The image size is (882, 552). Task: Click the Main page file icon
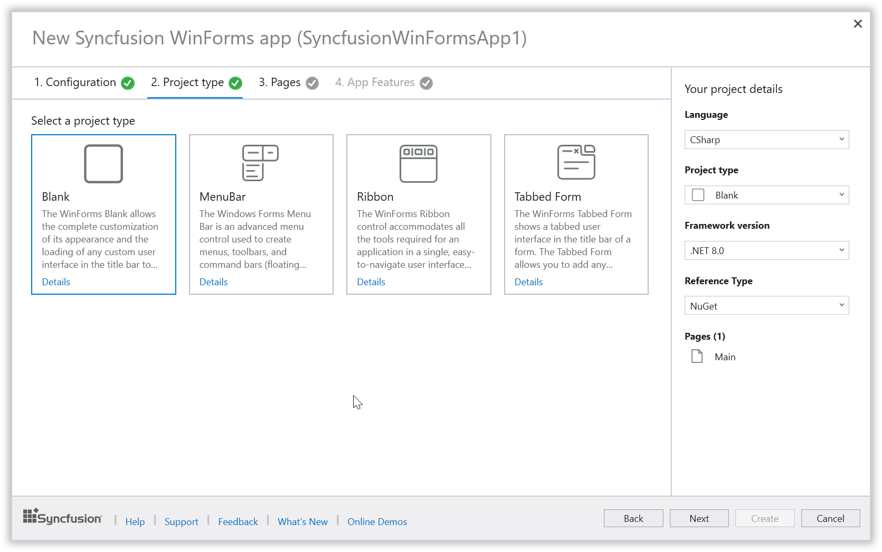tap(697, 357)
